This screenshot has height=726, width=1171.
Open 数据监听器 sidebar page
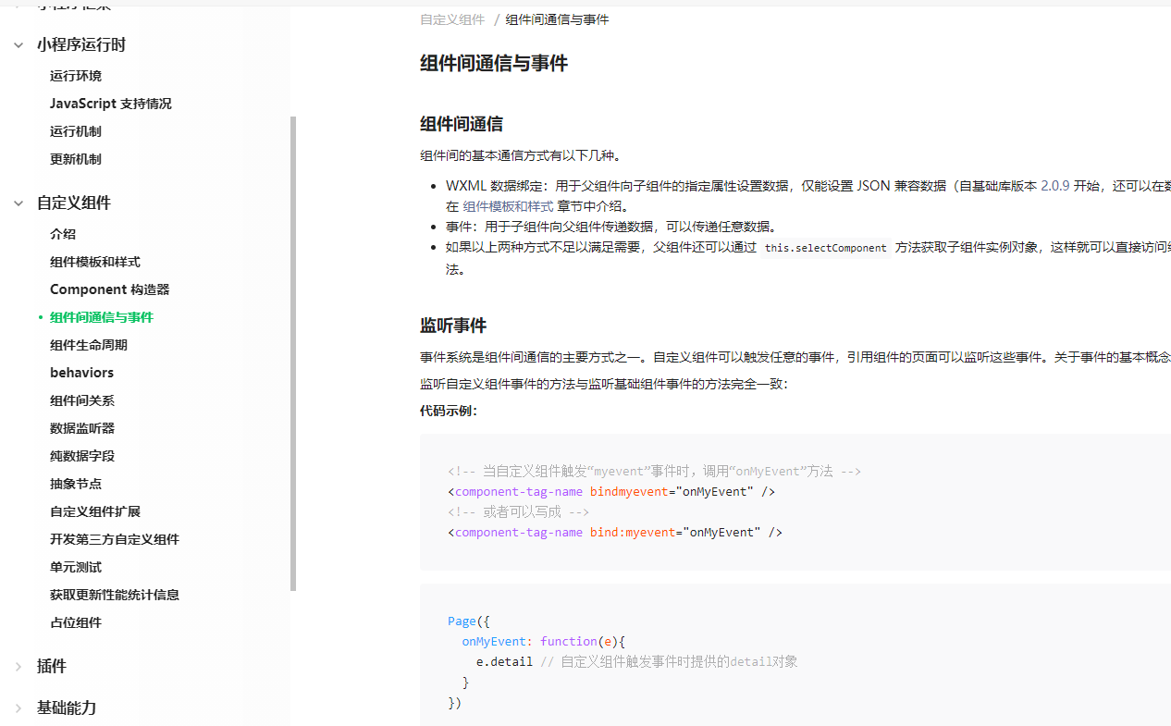pyautogui.click(x=82, y=428)
